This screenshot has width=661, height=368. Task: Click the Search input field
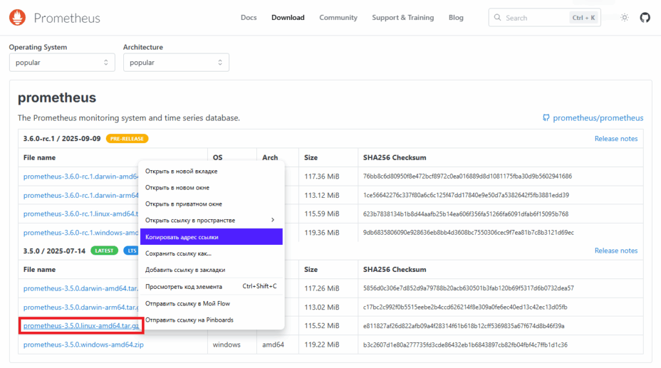(x=544, y=17)
